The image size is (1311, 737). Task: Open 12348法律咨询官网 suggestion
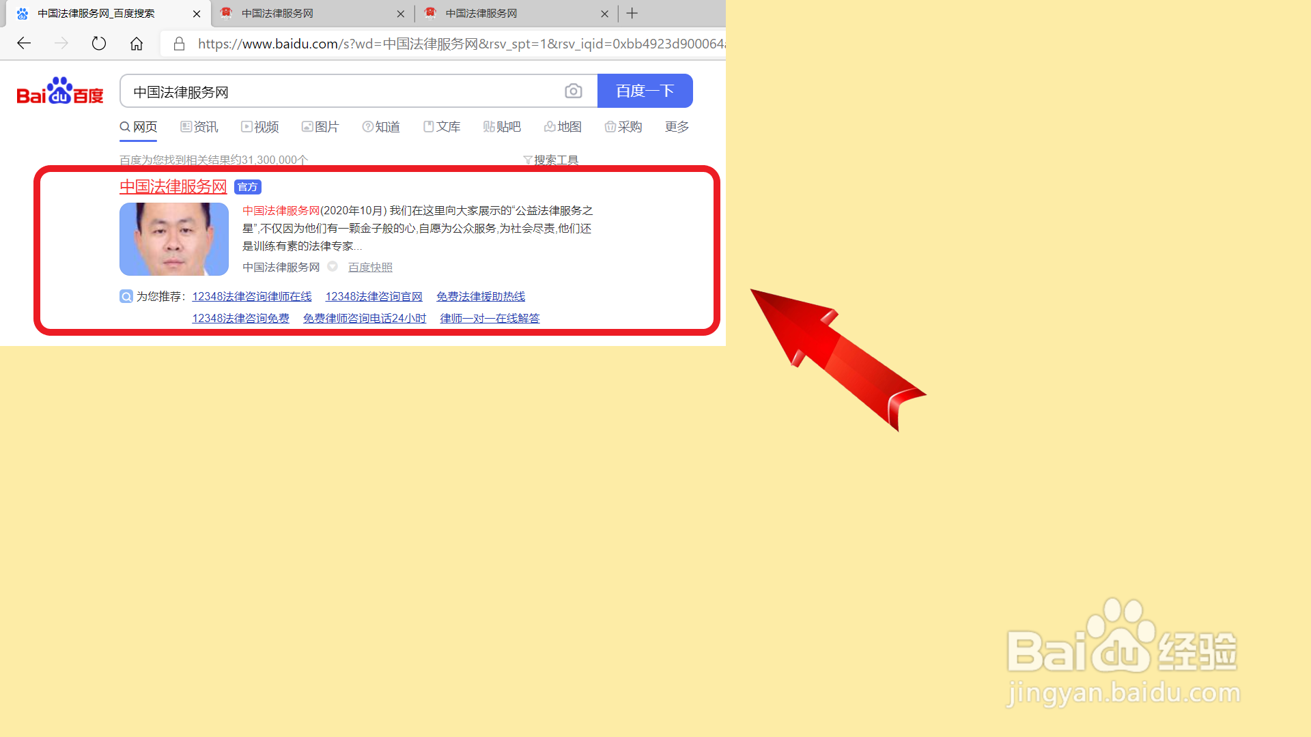point(374,296)
